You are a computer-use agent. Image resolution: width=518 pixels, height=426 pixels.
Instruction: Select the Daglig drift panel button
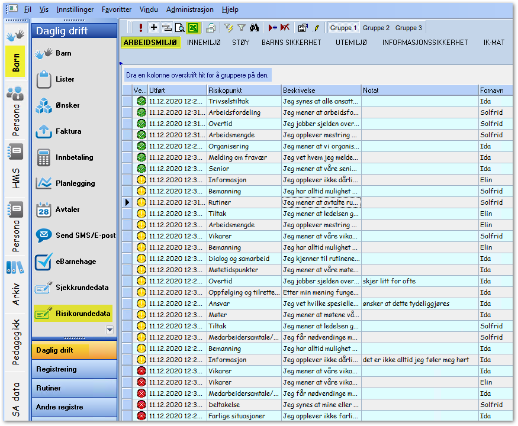(x=75, y=350)
